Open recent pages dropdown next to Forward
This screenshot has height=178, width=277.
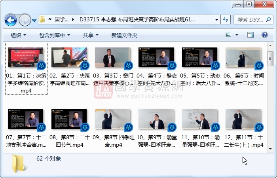point(34,20)
